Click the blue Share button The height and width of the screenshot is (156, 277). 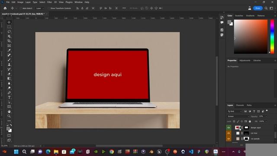258,8
